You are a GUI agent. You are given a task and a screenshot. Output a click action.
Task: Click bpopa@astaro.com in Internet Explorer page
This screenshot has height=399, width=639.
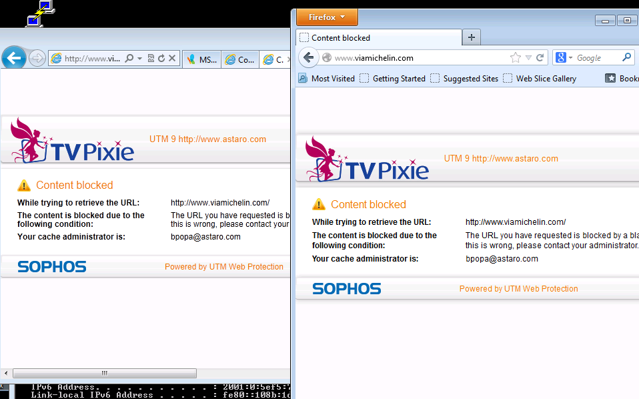(x=205, y=237)
